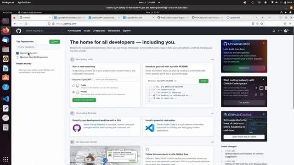This screenshot has width=294, height=165.
Task: Open the Trash icon in the dock
Action: pos(6,127)
